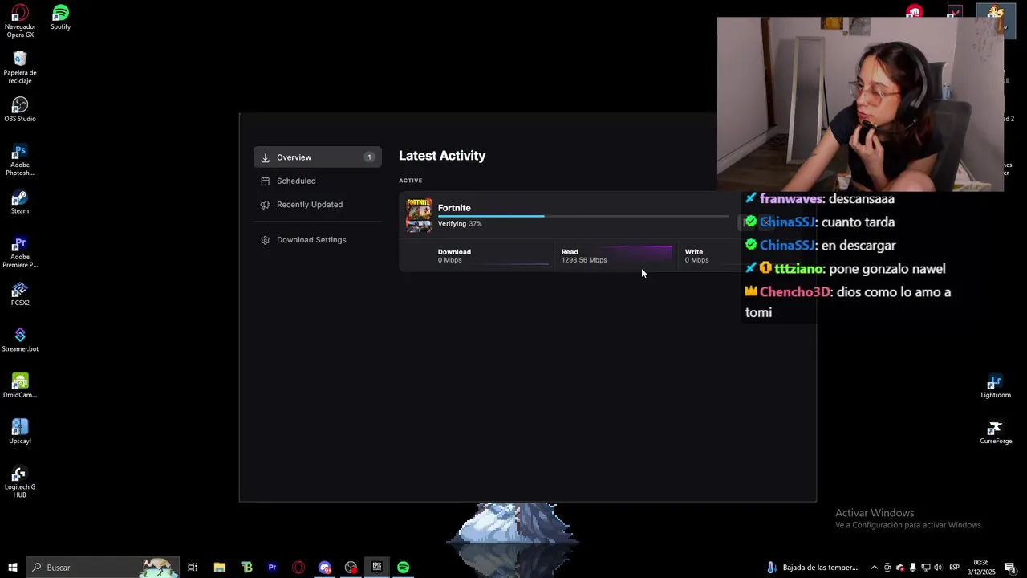
Task: Click the Download speed 0 Mbps readout
Action: point(450,260)
